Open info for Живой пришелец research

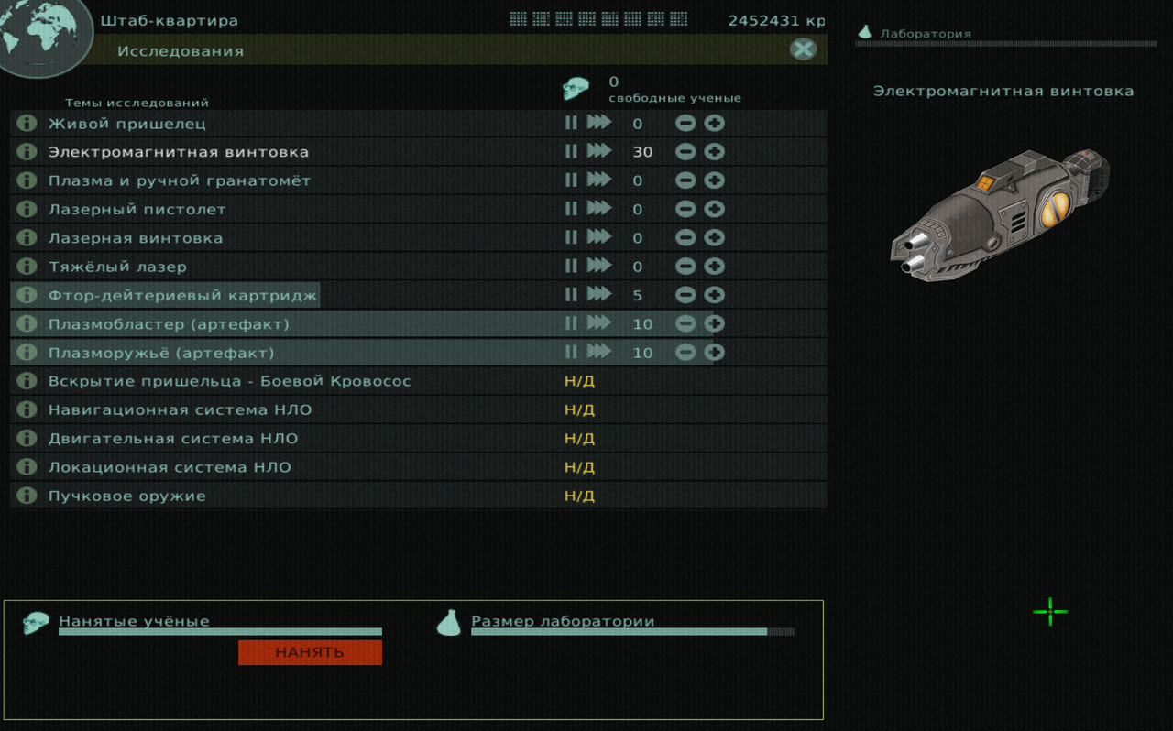pyautogui.click(x=27, y=123)
